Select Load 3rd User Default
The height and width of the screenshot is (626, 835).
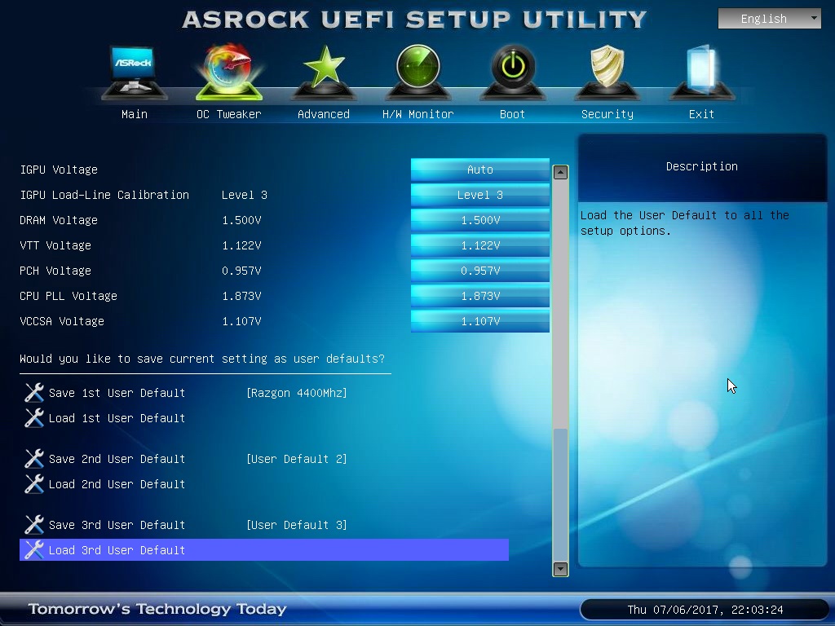tap(264, 550)
